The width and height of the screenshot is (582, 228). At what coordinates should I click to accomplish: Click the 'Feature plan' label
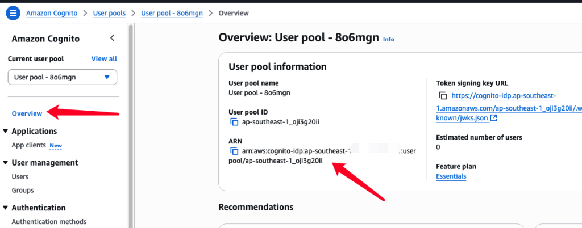pyautogui.click(x=456, y=167)
